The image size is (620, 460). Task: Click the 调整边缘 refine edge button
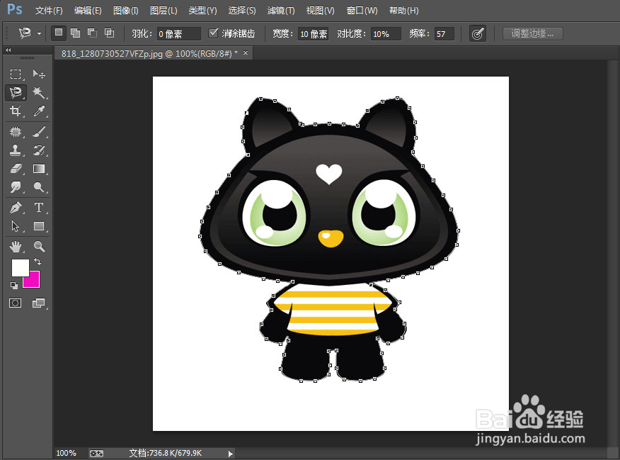[532, 33]
